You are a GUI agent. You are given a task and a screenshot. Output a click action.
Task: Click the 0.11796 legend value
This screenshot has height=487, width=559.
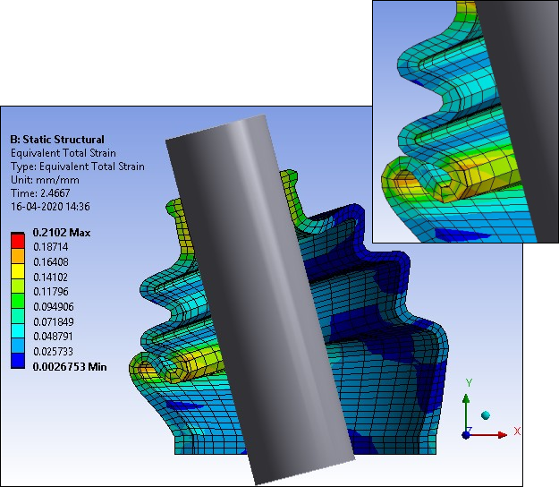point(51,292)
